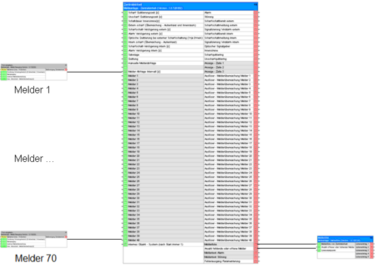The width and height of the screenshot is (389, 279).
Task: Click green input pin of Melder 1 row
Action: (125, 76)
